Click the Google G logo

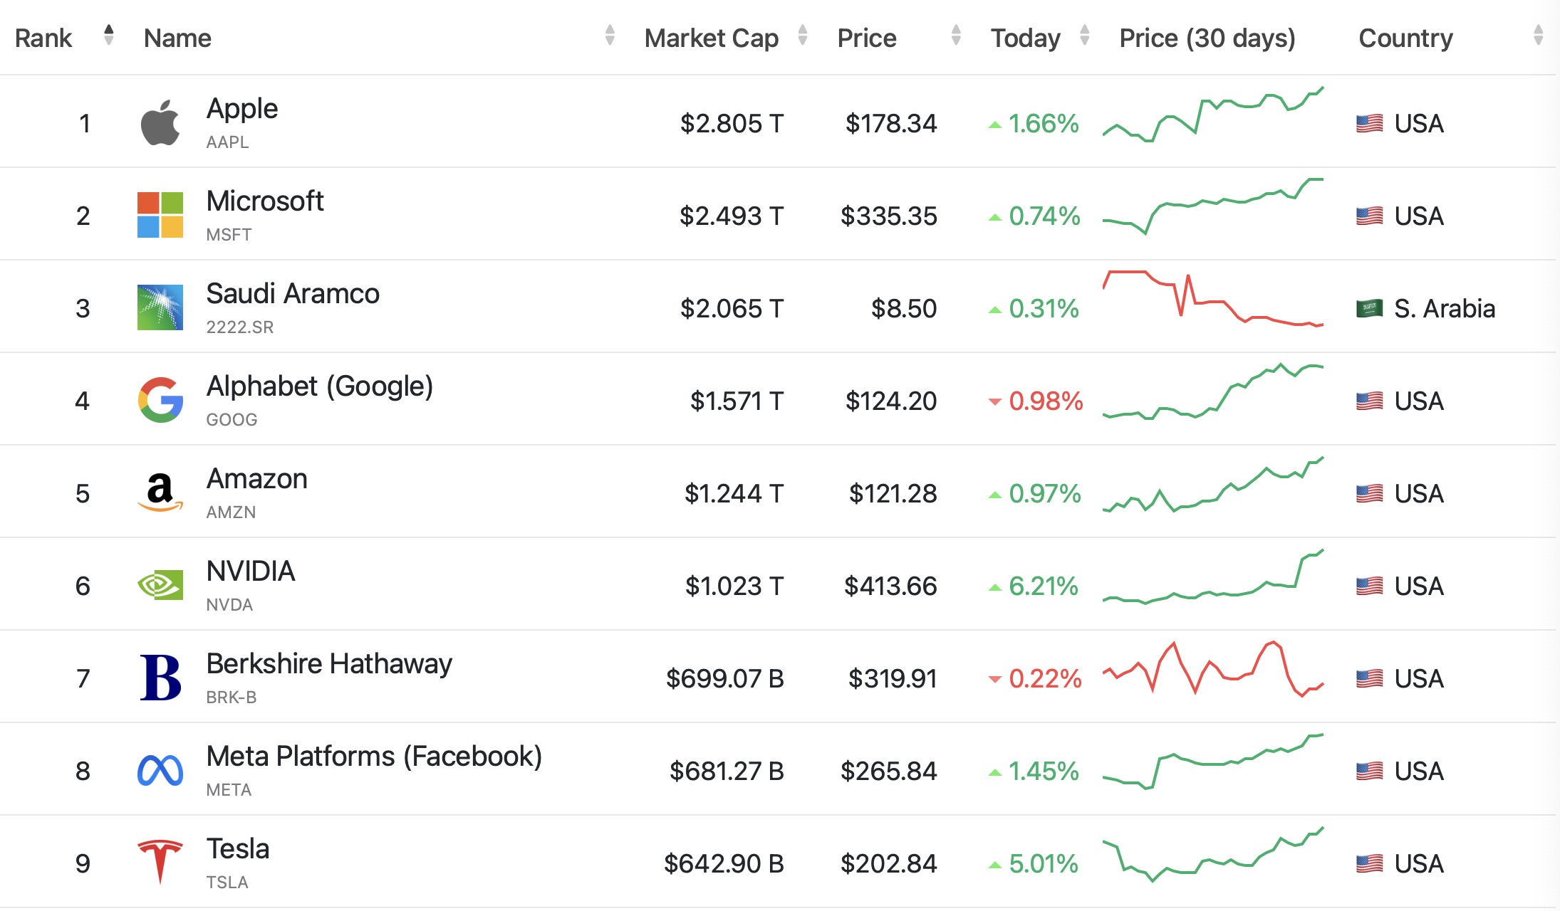[x=160, y=400]
